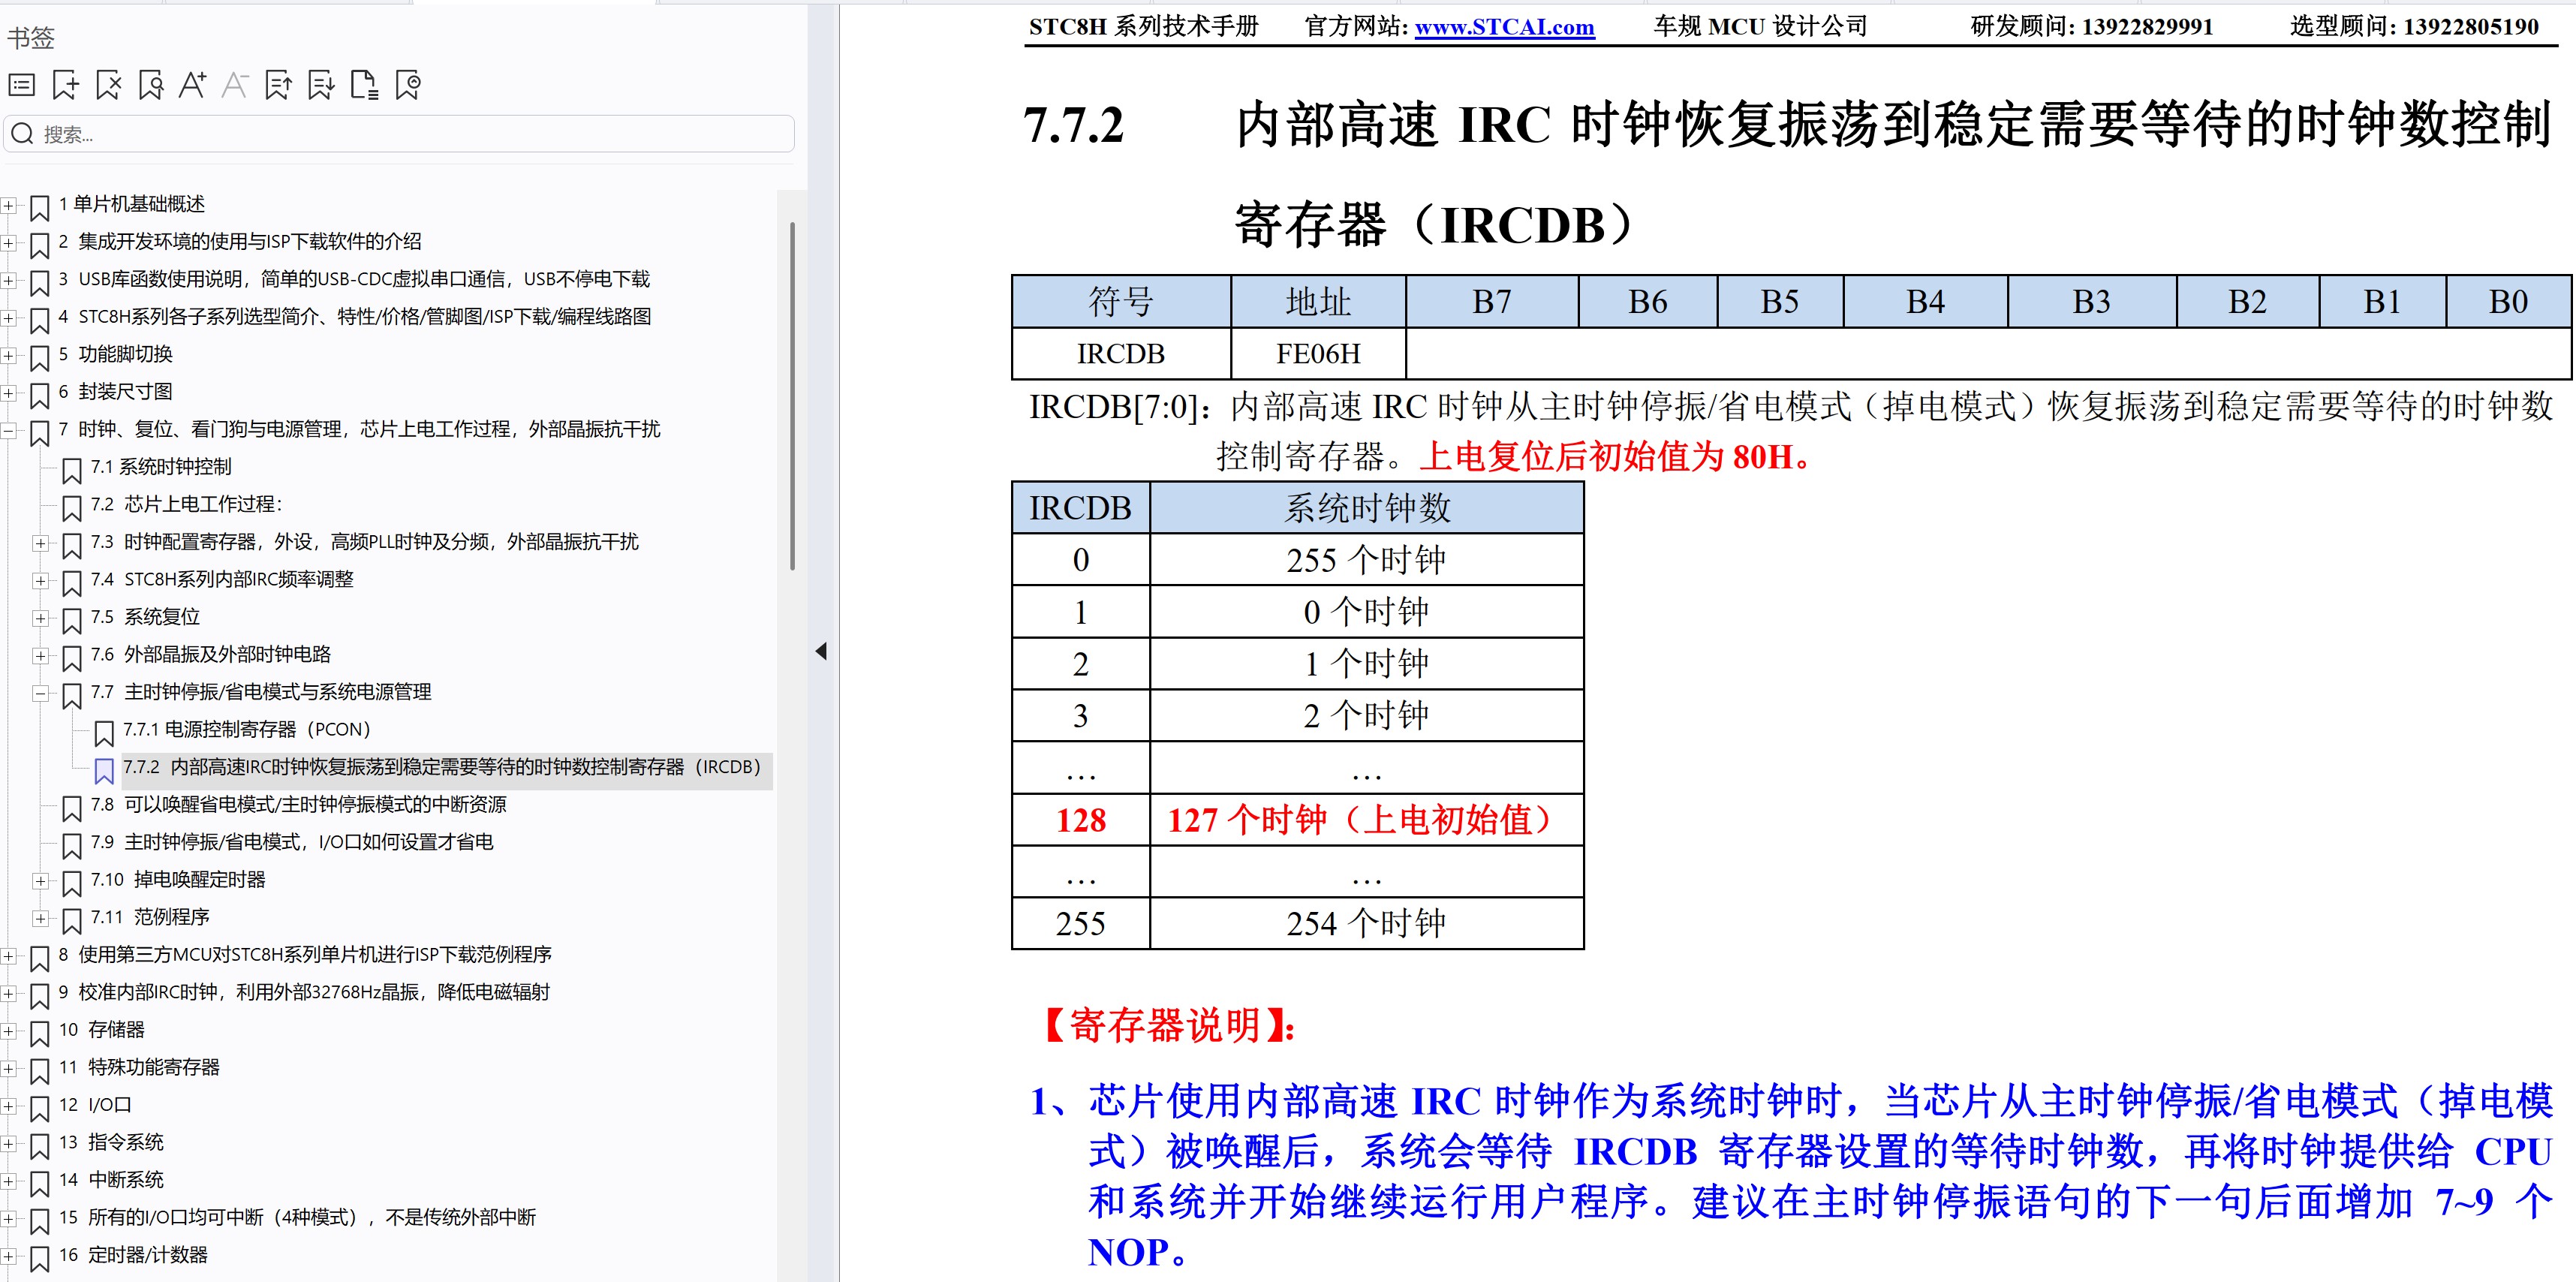Expand chapter 9 校准内部IRC时钟
2576x1282 pixels.
coord(9,994)
